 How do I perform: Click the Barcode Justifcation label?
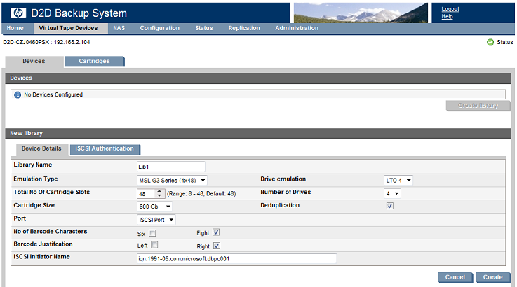(x=43, y=244)
